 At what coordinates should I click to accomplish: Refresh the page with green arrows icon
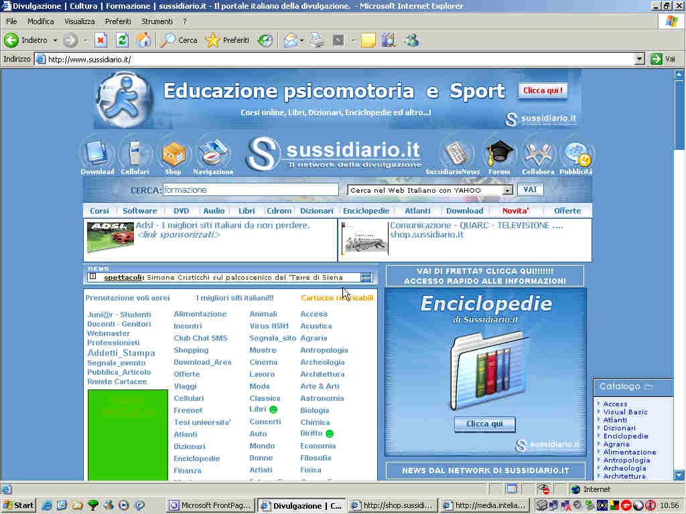[x=122, y=40]
